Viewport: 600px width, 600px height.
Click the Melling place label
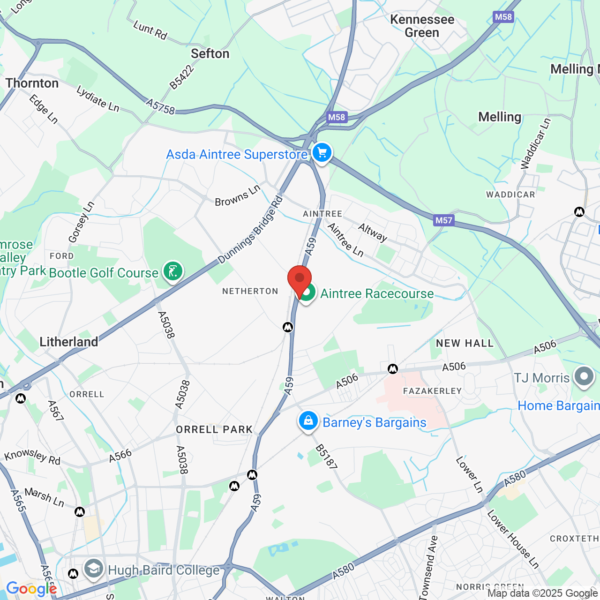[x=500, y=117]
